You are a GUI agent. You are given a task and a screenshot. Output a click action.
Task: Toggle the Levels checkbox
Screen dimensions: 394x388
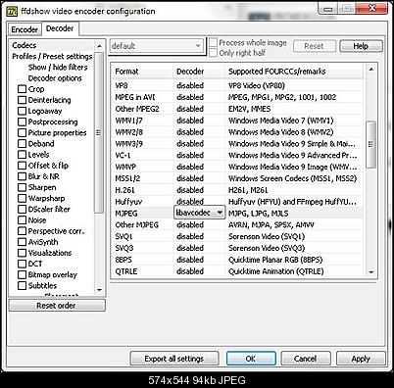tap(23, 155)
